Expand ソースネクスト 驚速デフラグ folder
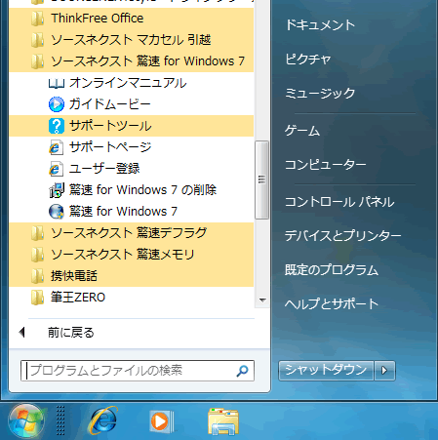Screen dimensions: 438x440 pos(131,233)
